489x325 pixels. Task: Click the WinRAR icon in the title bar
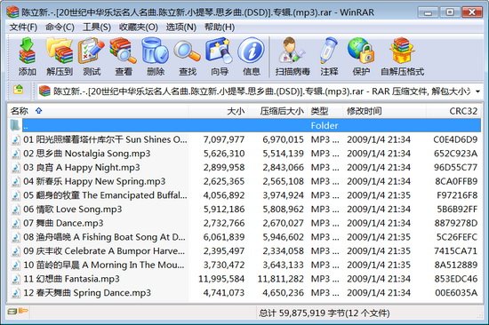pos(12,12)
